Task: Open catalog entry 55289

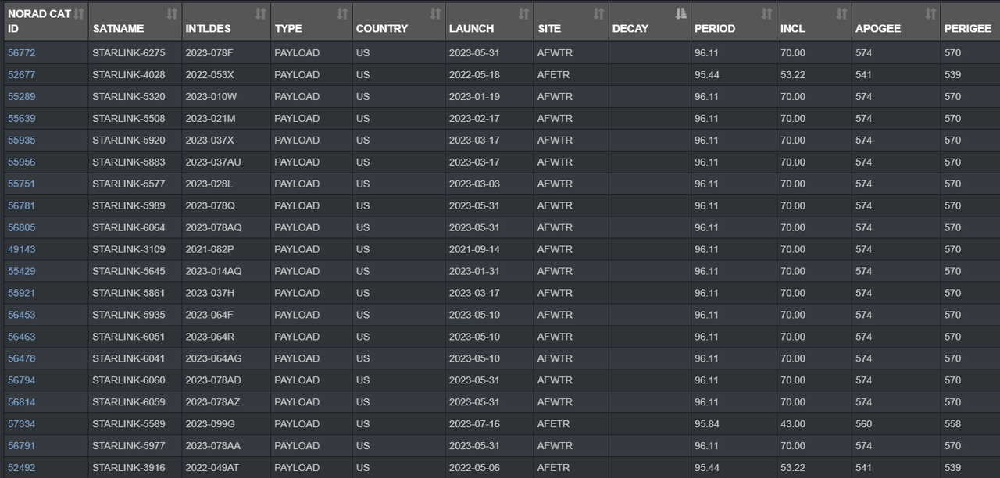Action: coord(21,97)
